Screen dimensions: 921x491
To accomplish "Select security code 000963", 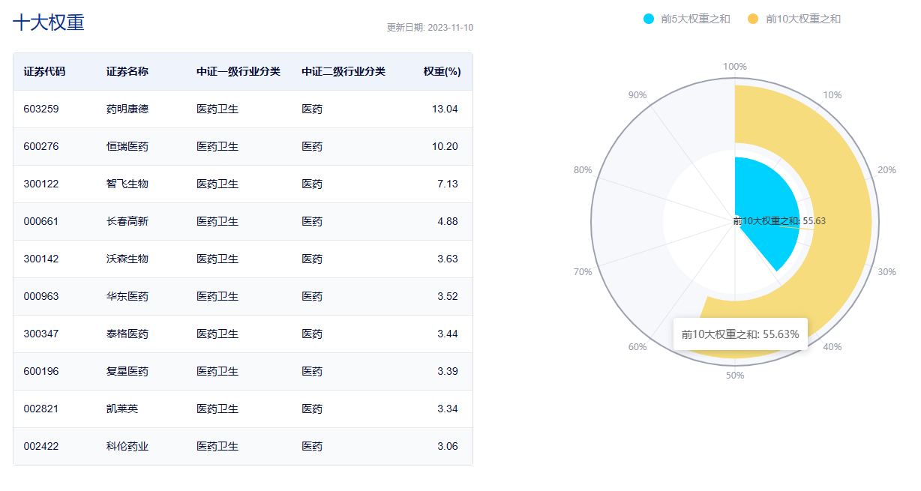I will (x=41, y=296).
